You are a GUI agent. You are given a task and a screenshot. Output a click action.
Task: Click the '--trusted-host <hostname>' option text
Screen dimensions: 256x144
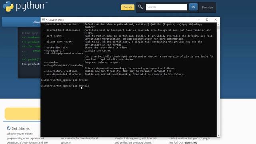pos(62,30)
